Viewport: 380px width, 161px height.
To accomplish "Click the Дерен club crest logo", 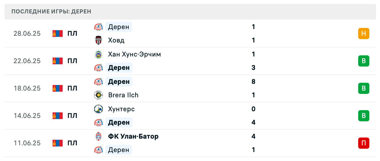I will [98, 27].
